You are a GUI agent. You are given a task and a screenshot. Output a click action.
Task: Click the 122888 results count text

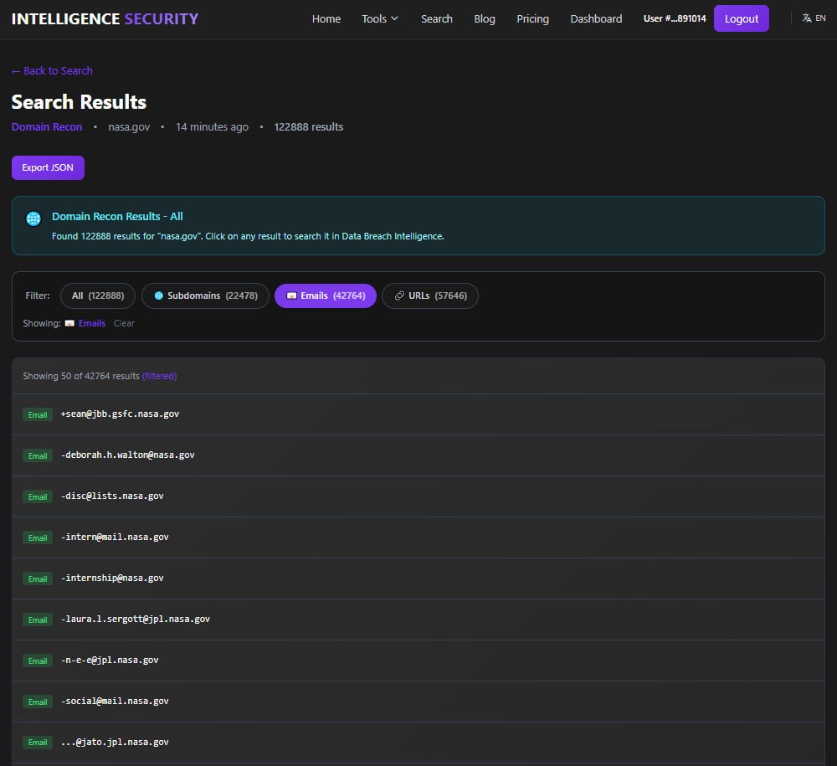[309, 127]
